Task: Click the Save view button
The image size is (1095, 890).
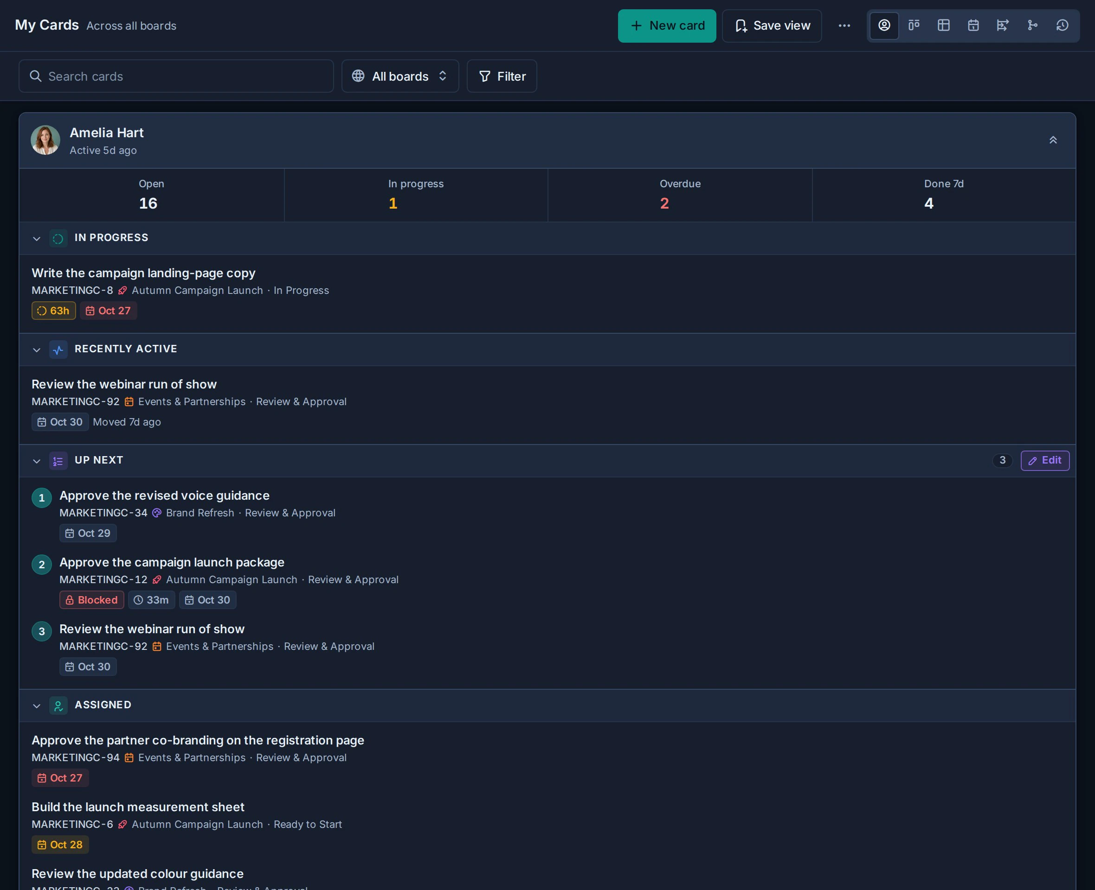Action: [772, 25]
